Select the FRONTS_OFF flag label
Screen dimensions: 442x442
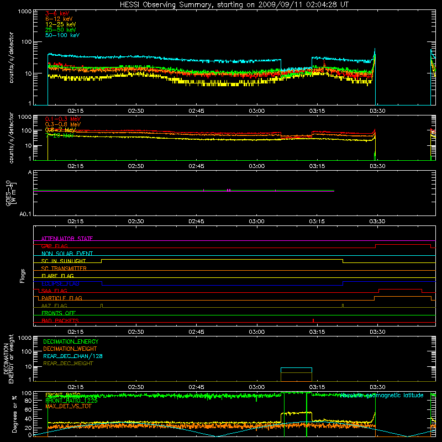click(59, 313)
